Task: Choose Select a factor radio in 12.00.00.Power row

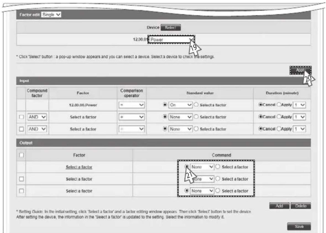Action: coord(196,105)
